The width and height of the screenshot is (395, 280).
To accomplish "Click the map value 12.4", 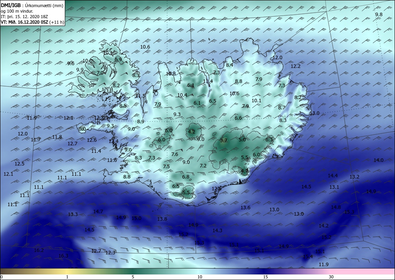I will [x=114, y=141].
